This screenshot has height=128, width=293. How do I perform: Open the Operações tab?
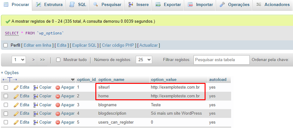pyautogui.click(x=234, y=5)
